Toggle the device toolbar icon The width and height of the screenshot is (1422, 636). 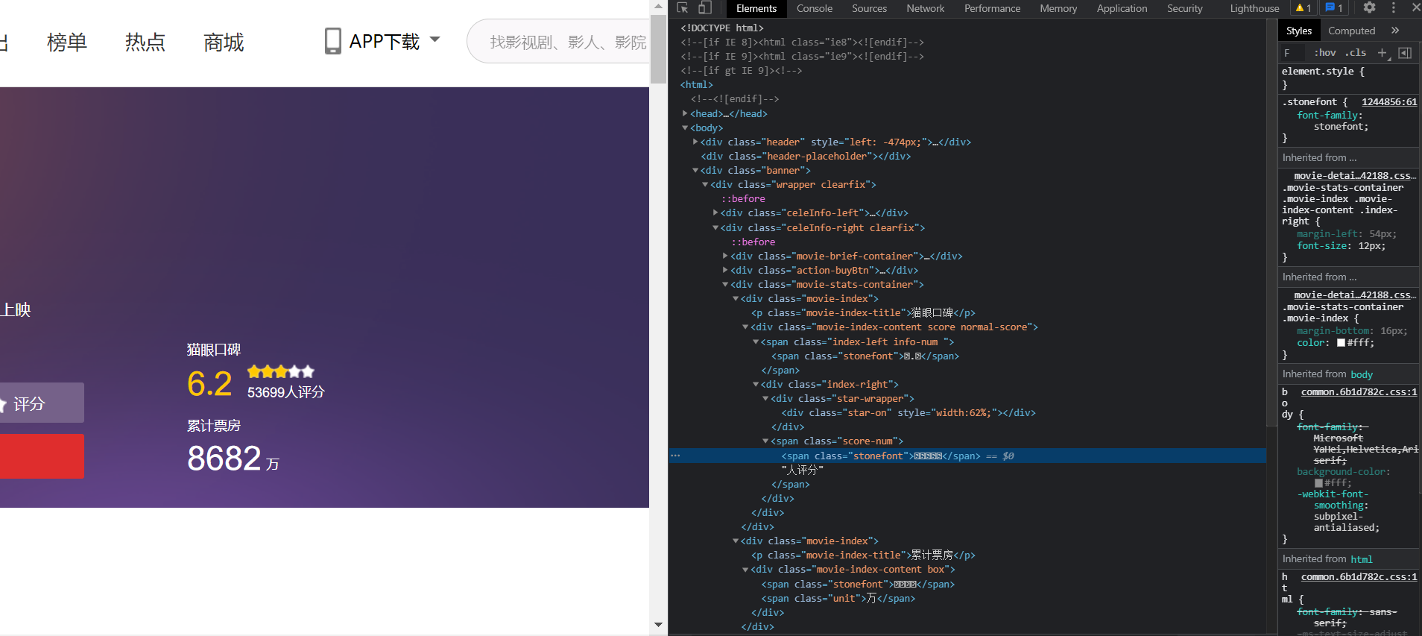click(704, 8)
